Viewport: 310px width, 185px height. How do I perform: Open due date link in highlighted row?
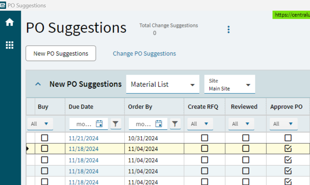(84, 149)
